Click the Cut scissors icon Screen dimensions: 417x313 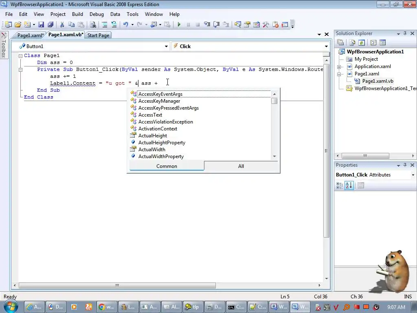coord(62,24)
